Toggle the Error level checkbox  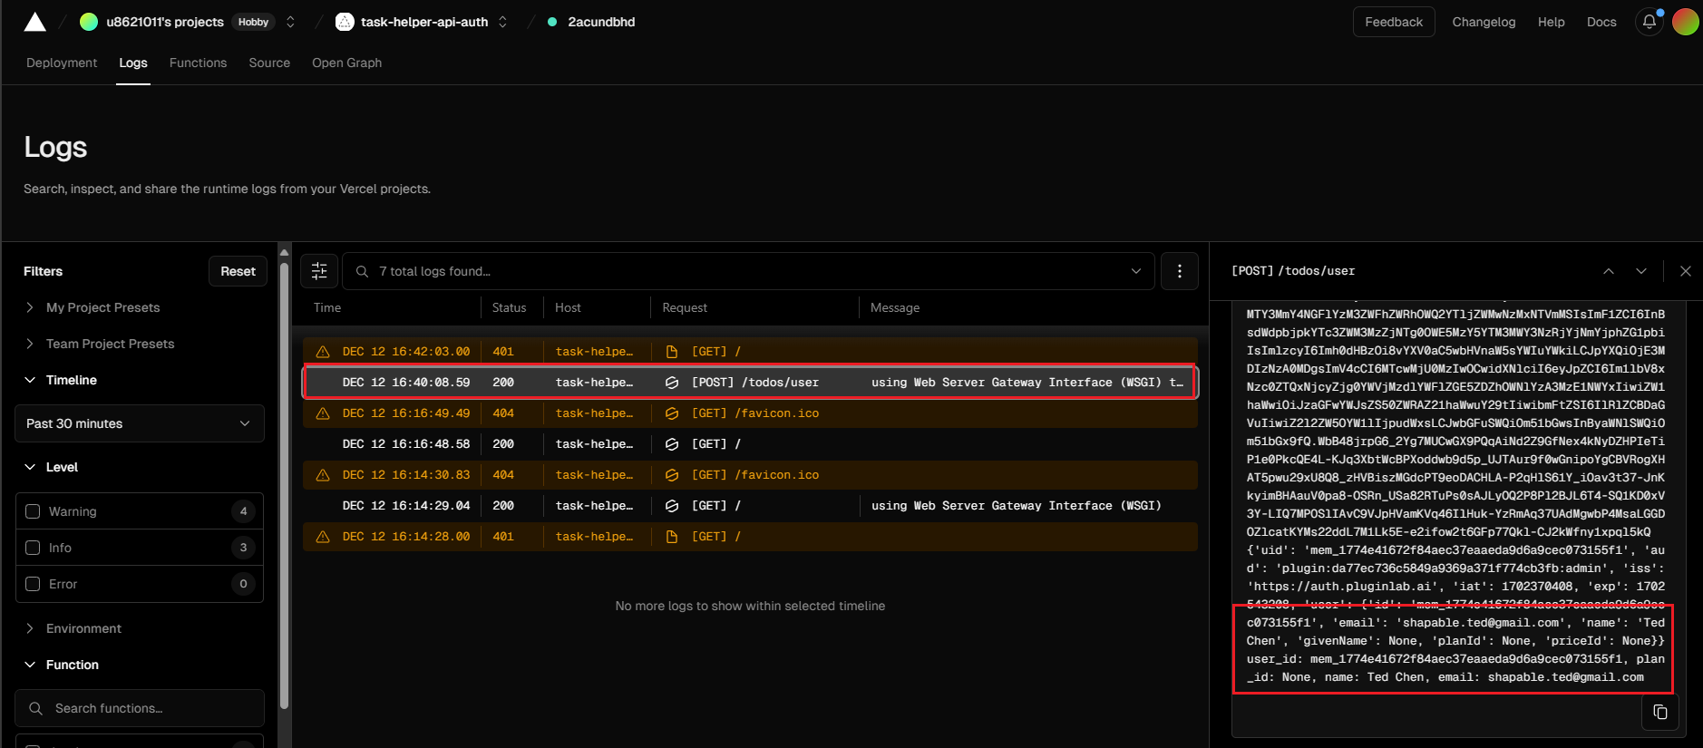click(33, 584)
